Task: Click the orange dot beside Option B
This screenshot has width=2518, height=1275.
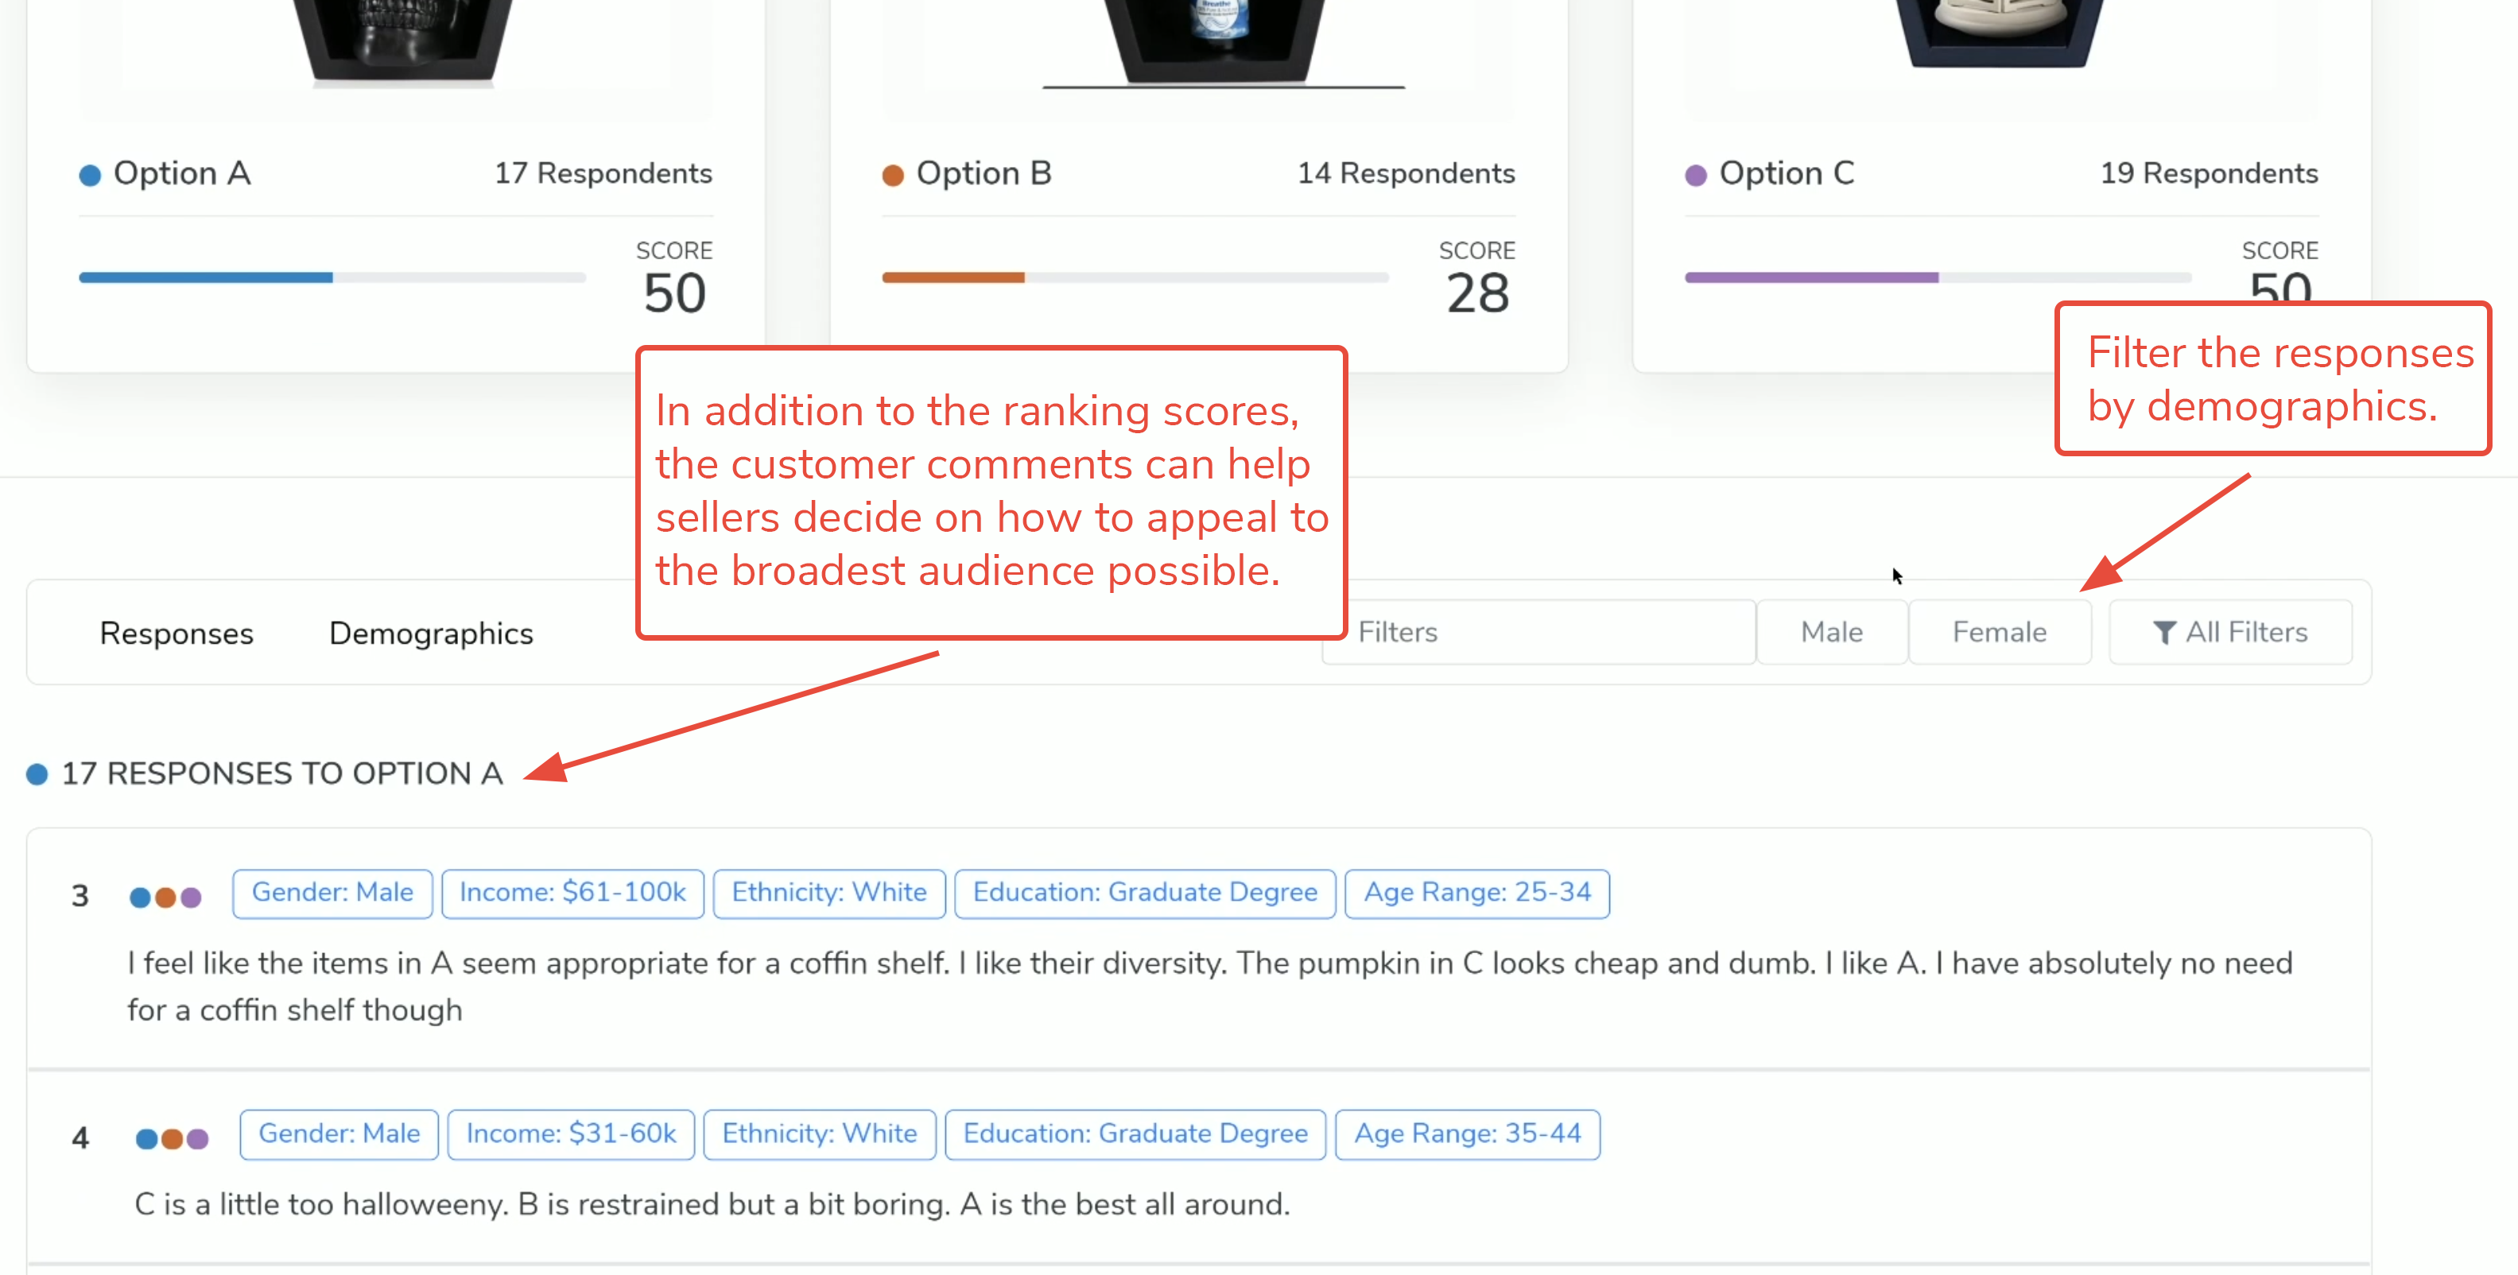Action: click(892, 175)
